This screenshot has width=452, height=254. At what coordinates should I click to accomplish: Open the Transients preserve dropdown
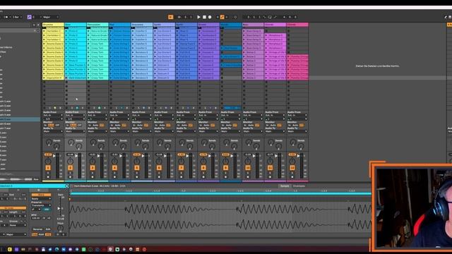[x=41, y=205]
